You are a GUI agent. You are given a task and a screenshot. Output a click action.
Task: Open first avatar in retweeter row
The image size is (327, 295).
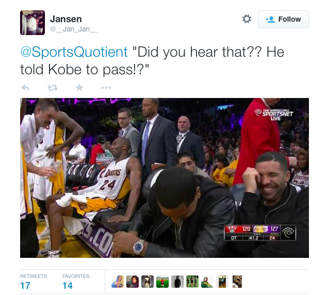[118, 282]
